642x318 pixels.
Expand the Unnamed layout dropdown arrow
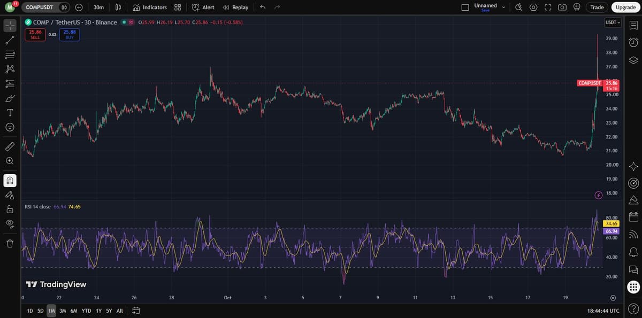pyautogui.click(x=503, y=7)
